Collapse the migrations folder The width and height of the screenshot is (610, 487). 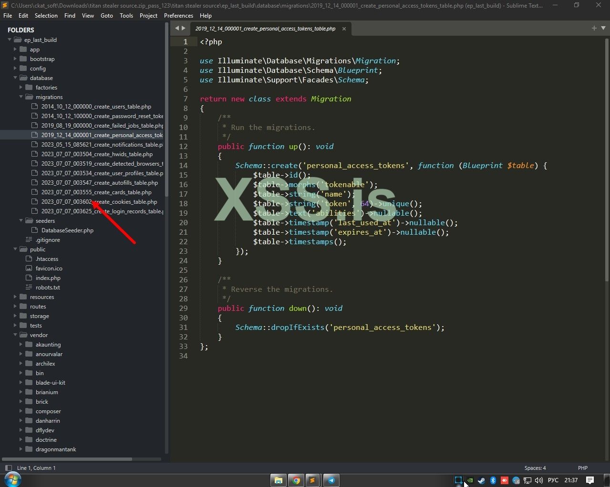[x=21, y=97]
